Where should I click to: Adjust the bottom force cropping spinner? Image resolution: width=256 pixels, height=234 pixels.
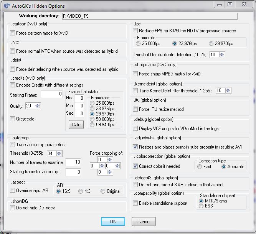coord(109,172)
